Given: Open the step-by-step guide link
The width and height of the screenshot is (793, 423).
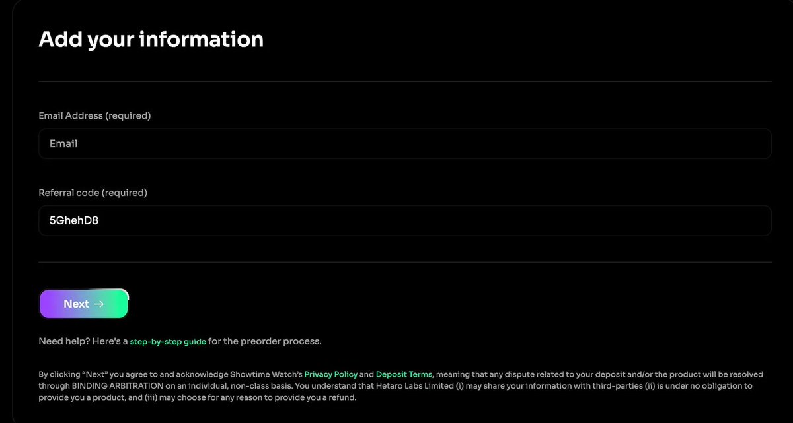Looking at the screenshot, I should [x=168, y=342].
